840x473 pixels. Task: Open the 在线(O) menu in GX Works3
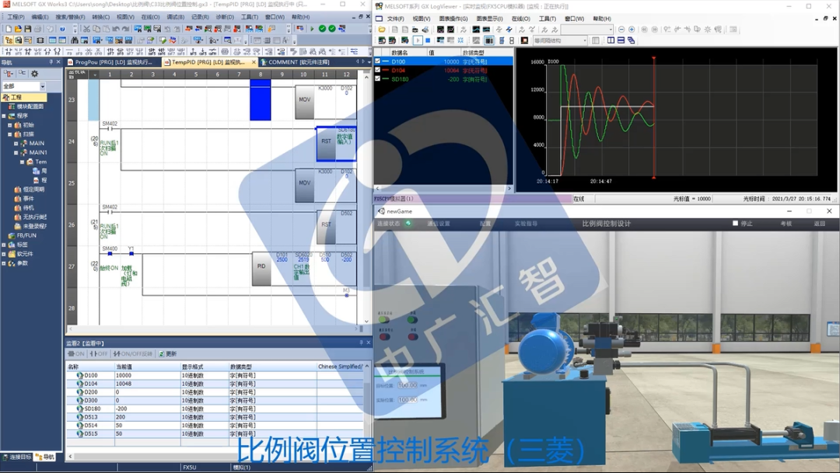pos(151,17)
